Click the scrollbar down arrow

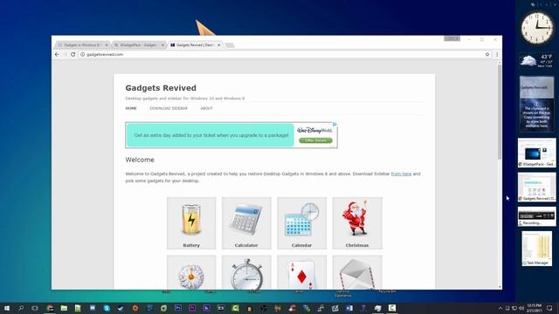500,287
